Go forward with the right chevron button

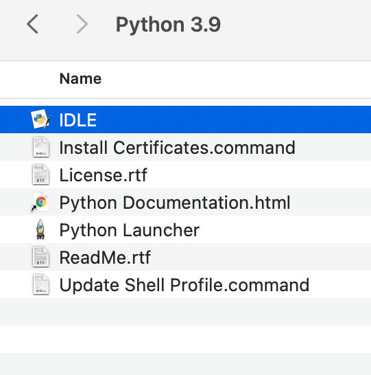(82, 24)
